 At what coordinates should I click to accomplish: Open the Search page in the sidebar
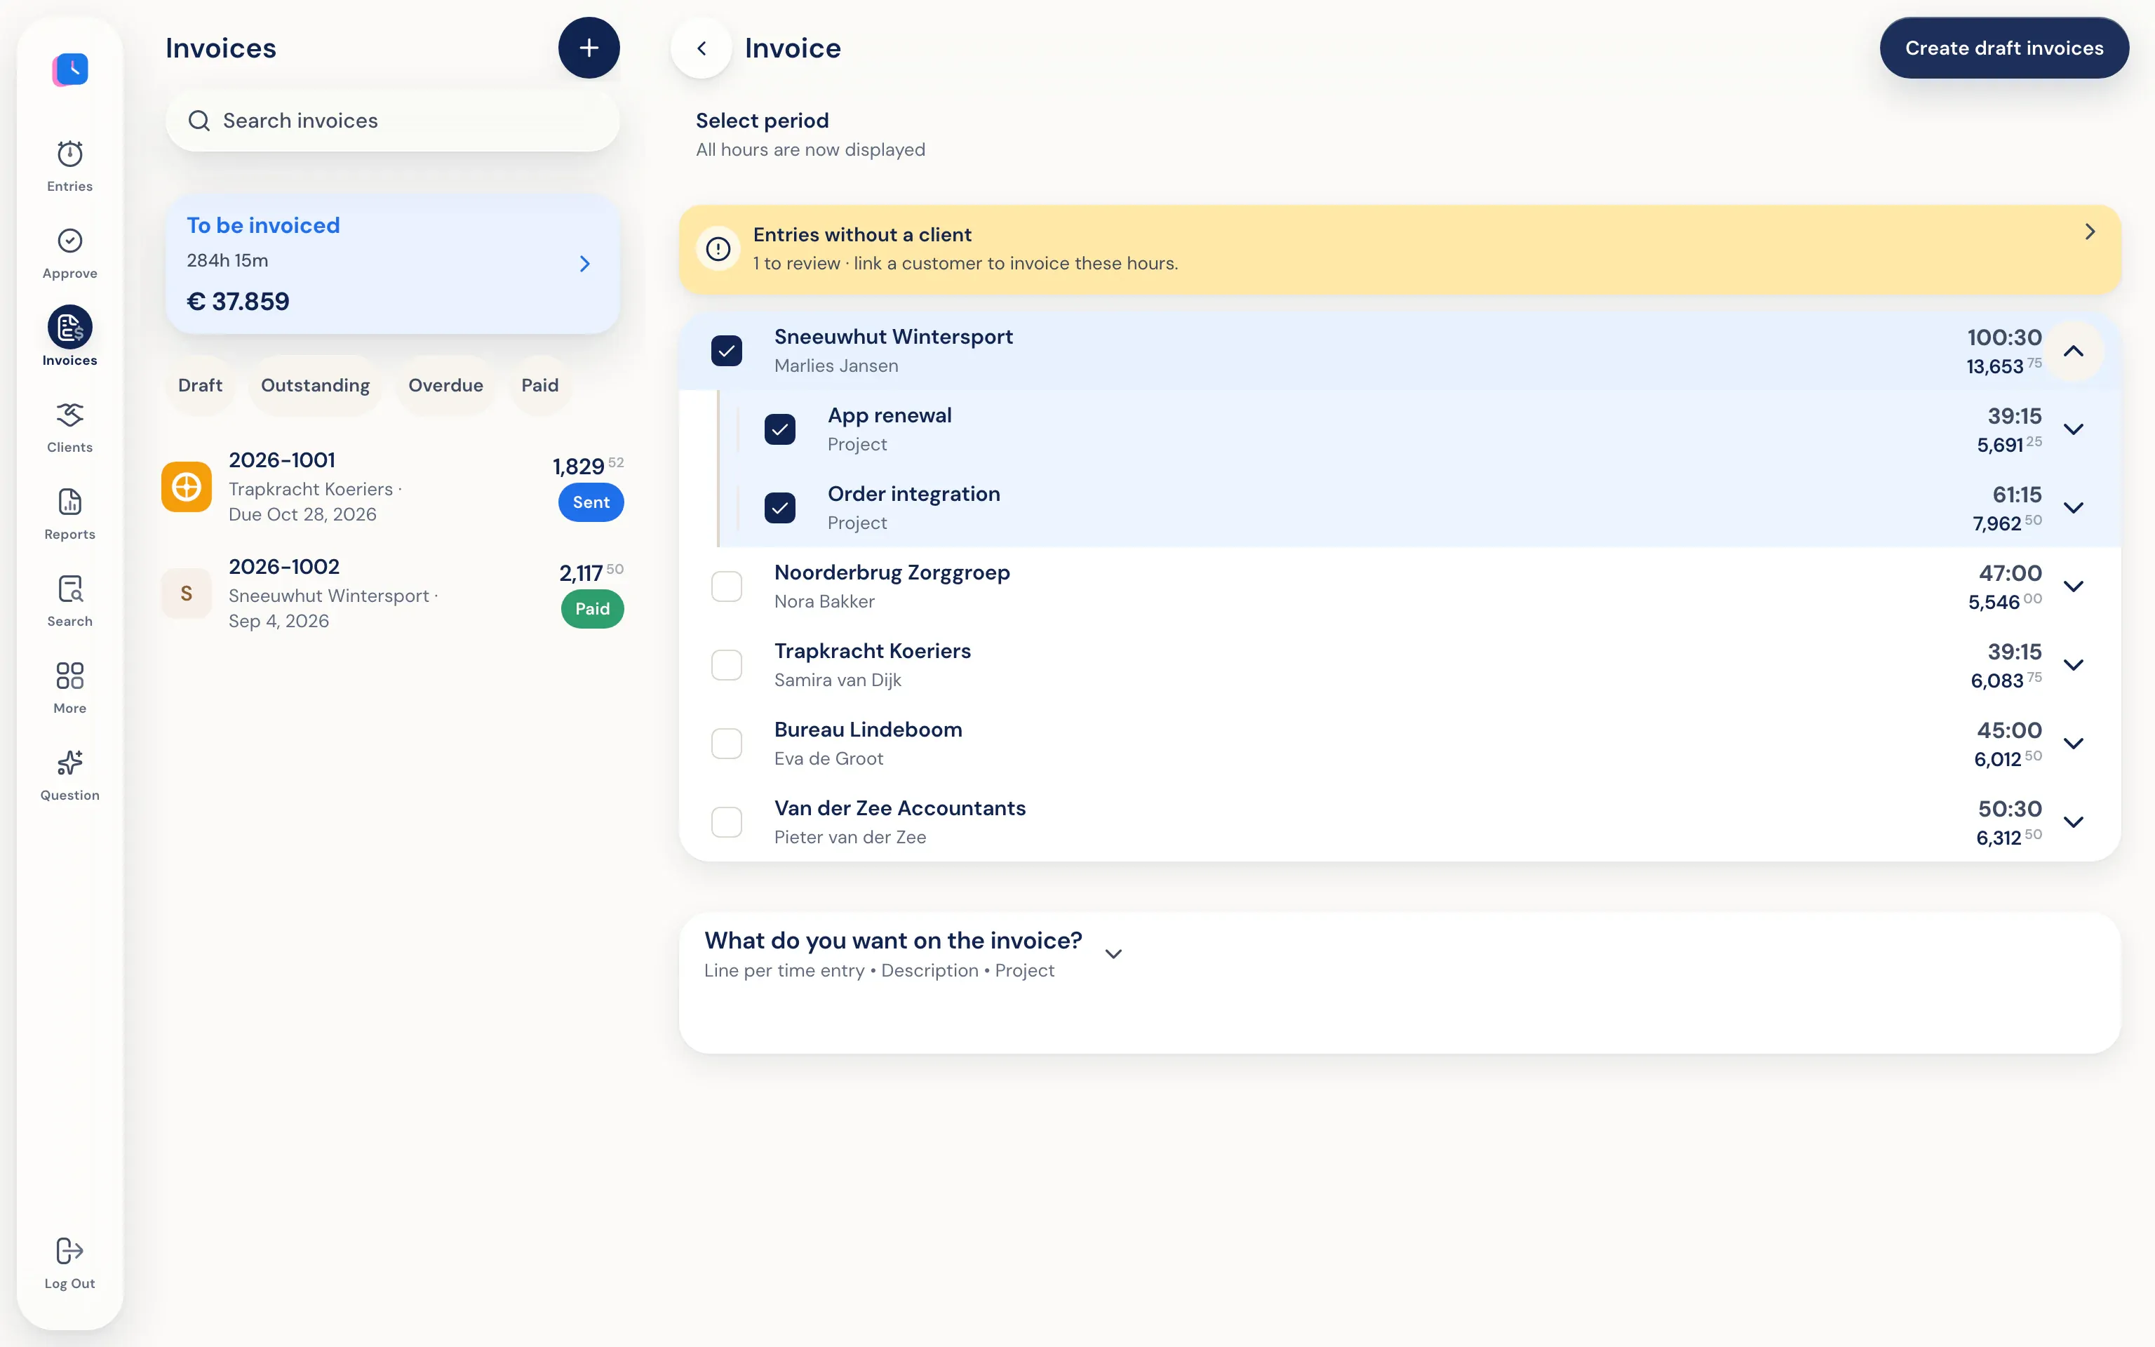coord(69,601)
